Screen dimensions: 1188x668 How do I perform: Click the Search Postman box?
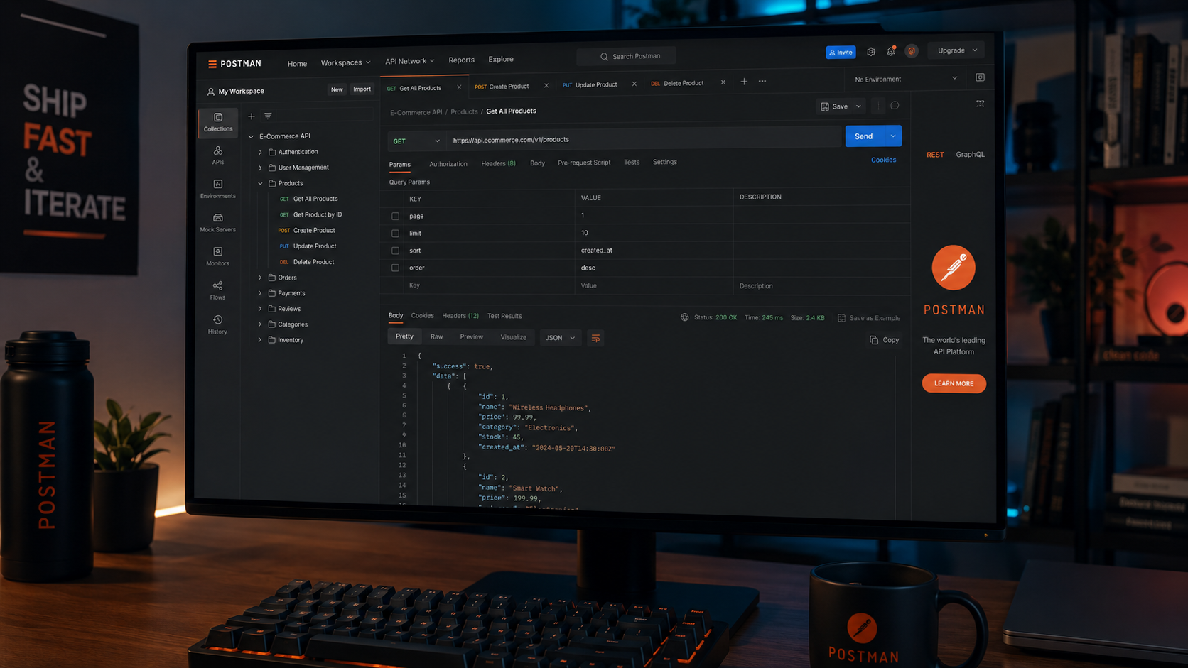click(x=626, y=56)
